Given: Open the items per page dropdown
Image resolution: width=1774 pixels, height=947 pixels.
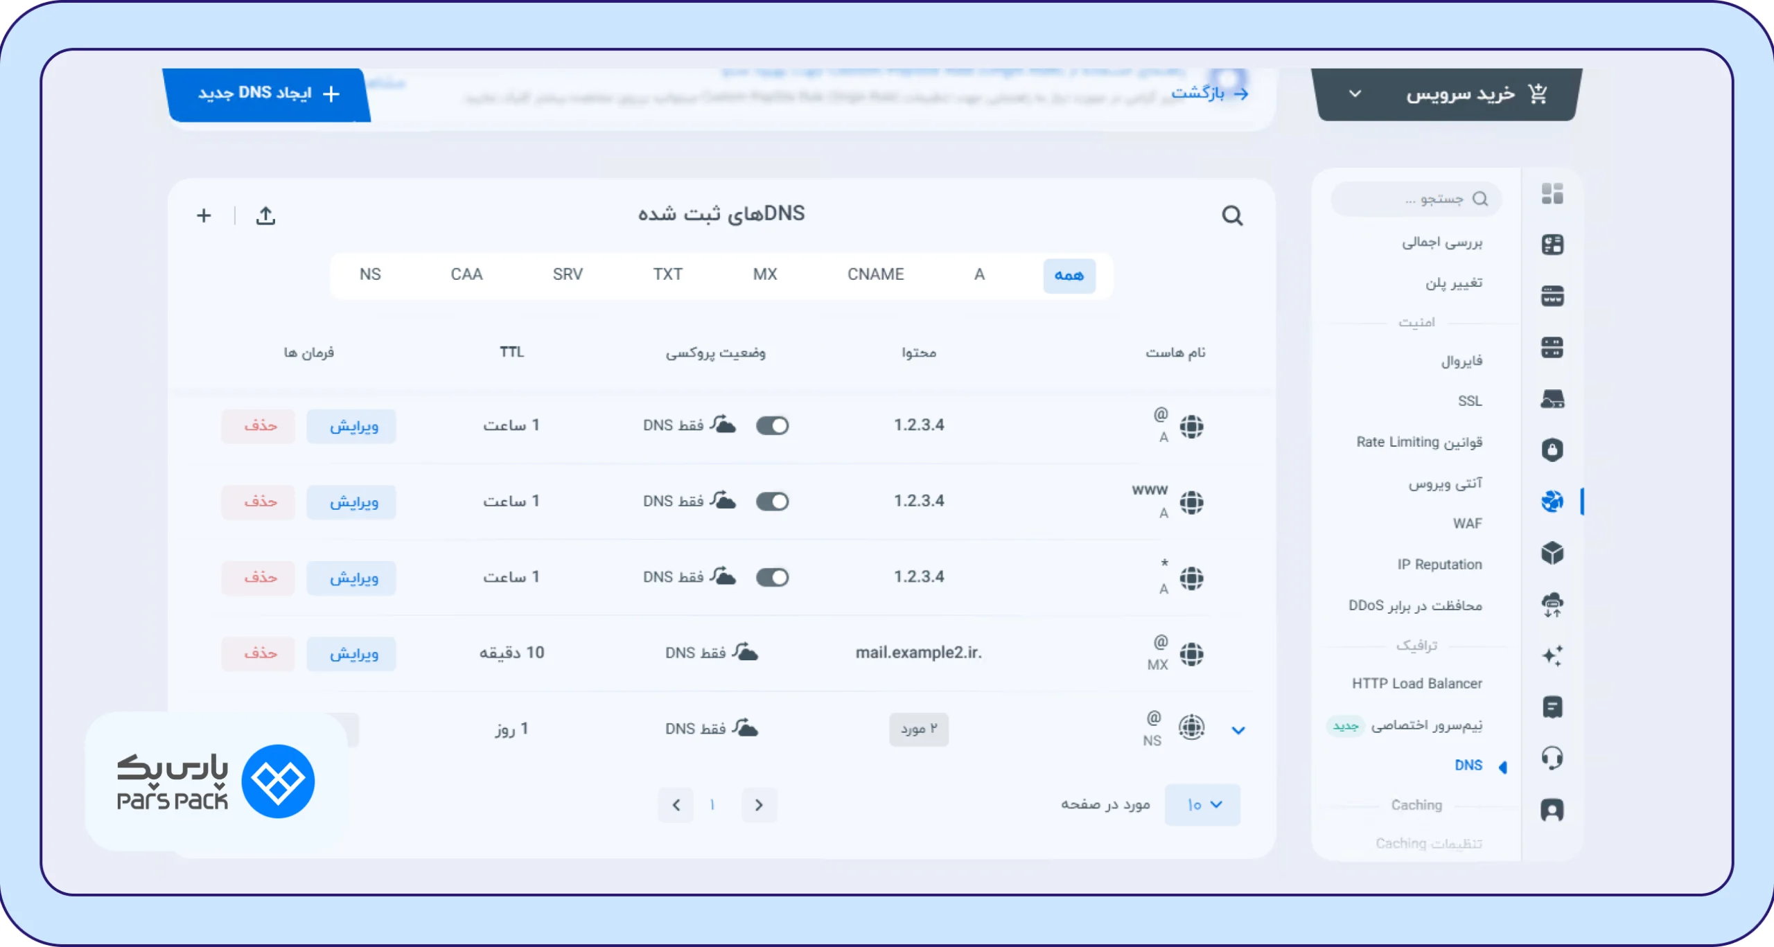Looking at the screenshot, I should pos(1202,804).
